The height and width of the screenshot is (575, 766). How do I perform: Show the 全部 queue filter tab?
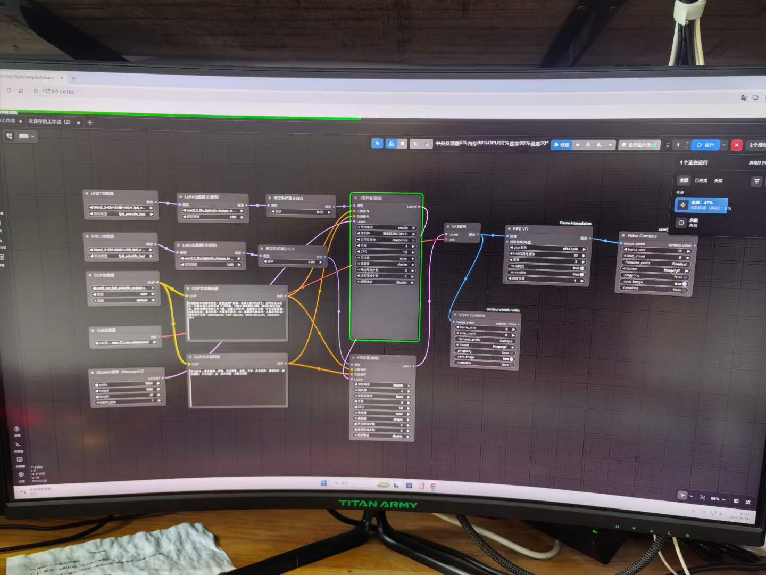(684, 180)
